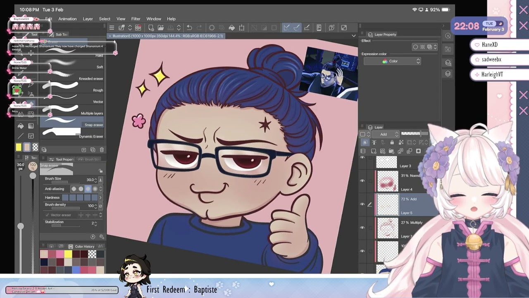Open the Window menu
Viewport: 529px width, 298px height.
click(154, 19)
